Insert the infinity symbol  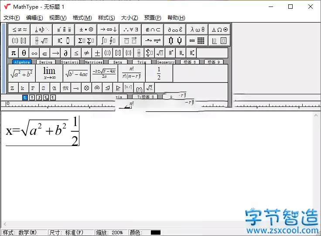point(34,53)
